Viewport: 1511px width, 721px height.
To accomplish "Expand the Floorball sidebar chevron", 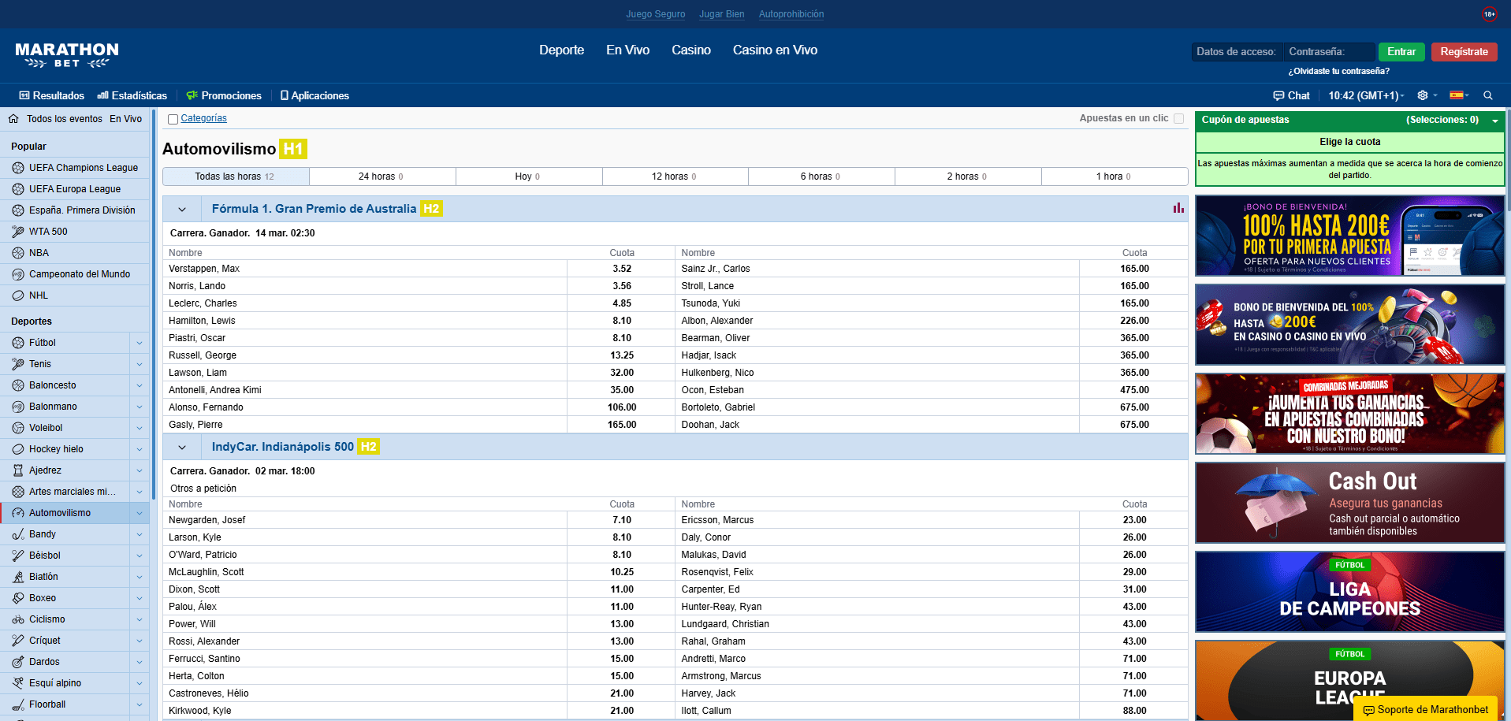I will (x=140, y=704).
